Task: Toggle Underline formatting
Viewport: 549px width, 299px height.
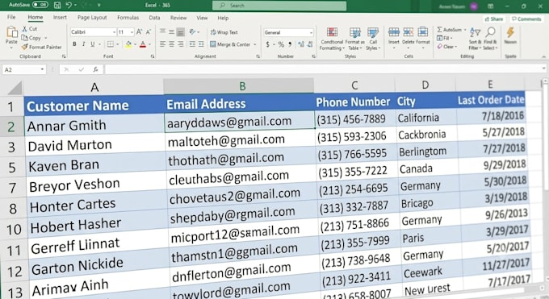Action: [x=92, y=44]
